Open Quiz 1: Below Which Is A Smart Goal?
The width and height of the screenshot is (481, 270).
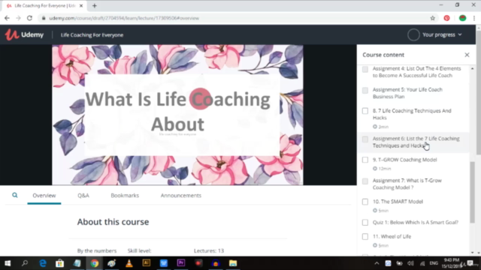(x=416, y=223)
